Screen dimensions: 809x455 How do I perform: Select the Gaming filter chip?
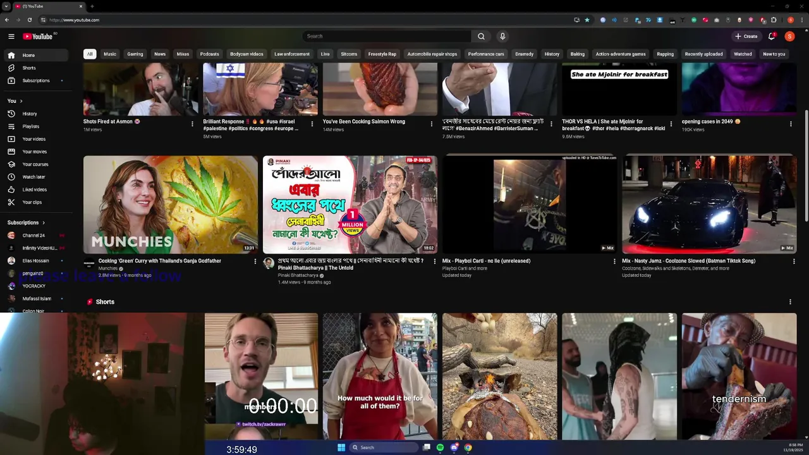click(135, 54)
